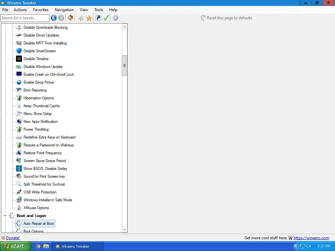Open the Help menu
Screen dimensions: 335x251
click(x=113, y=10)
